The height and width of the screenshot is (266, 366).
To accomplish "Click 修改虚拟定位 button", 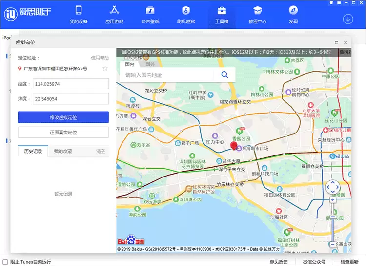I will coord(63,117).
